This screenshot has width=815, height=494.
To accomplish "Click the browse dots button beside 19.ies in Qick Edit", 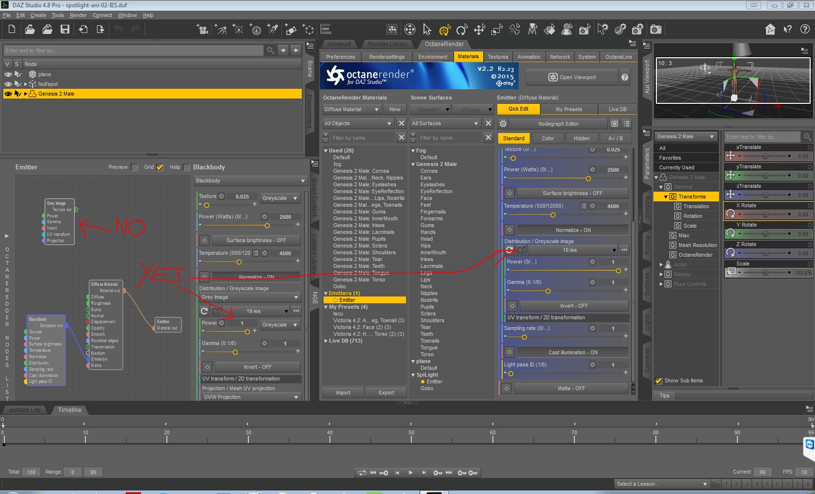I will point(624,250).
